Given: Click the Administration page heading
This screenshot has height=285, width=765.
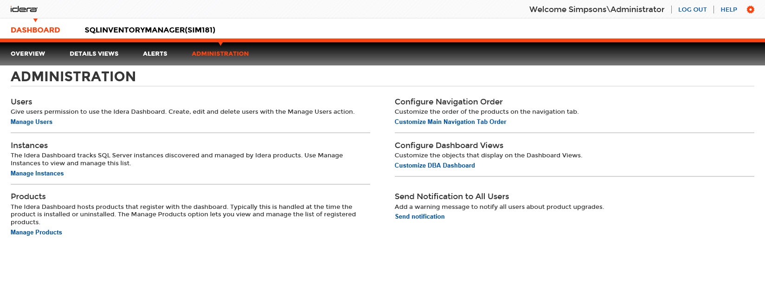Looking at the screenshot, I should click(73, 77).
